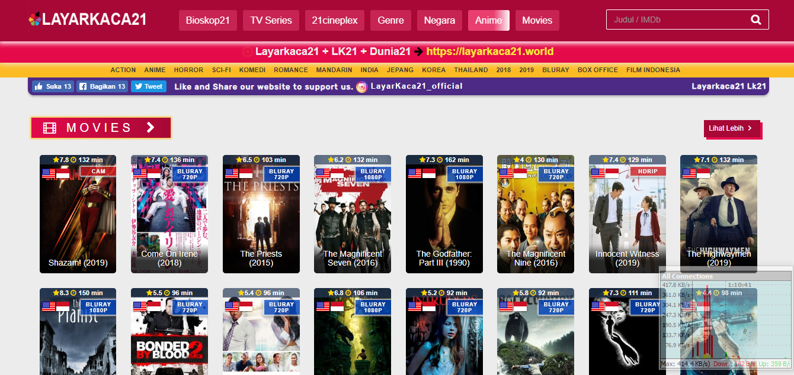This screenshot has width=794, height=375.
Task: Click the LAYARKACA21 site logo
Action: [87, 20]
